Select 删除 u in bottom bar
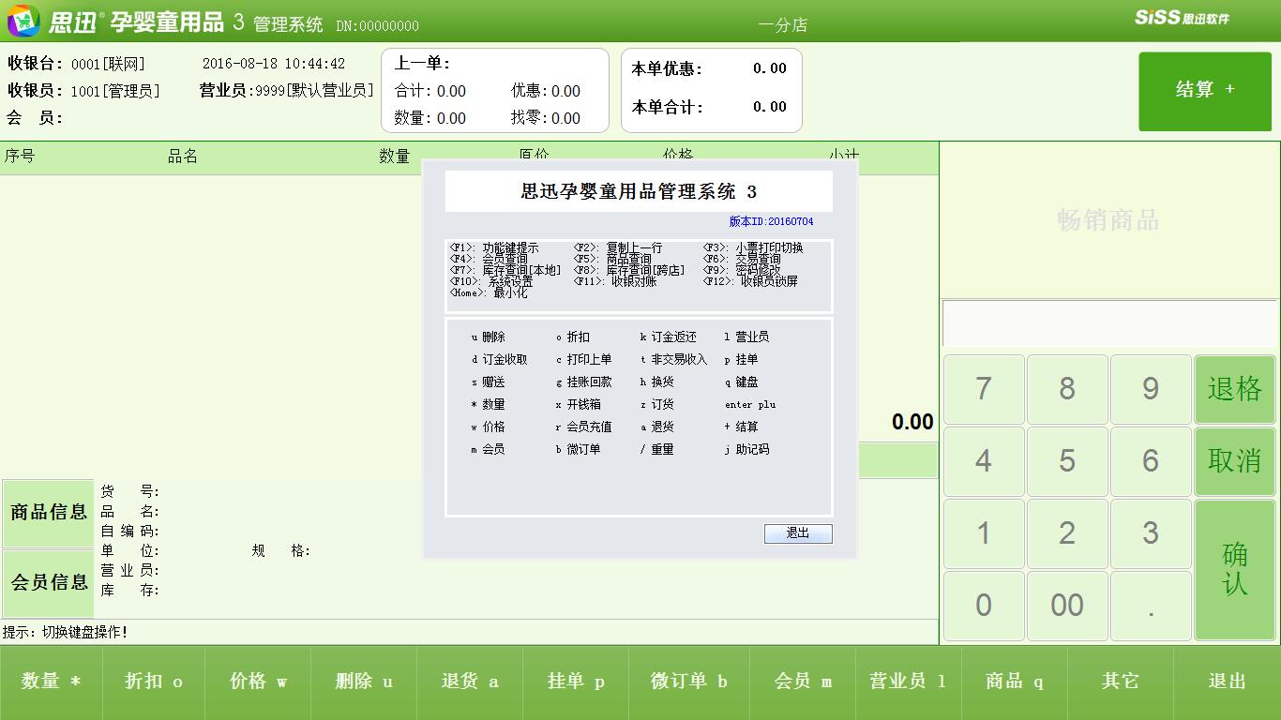 (364, 682)
